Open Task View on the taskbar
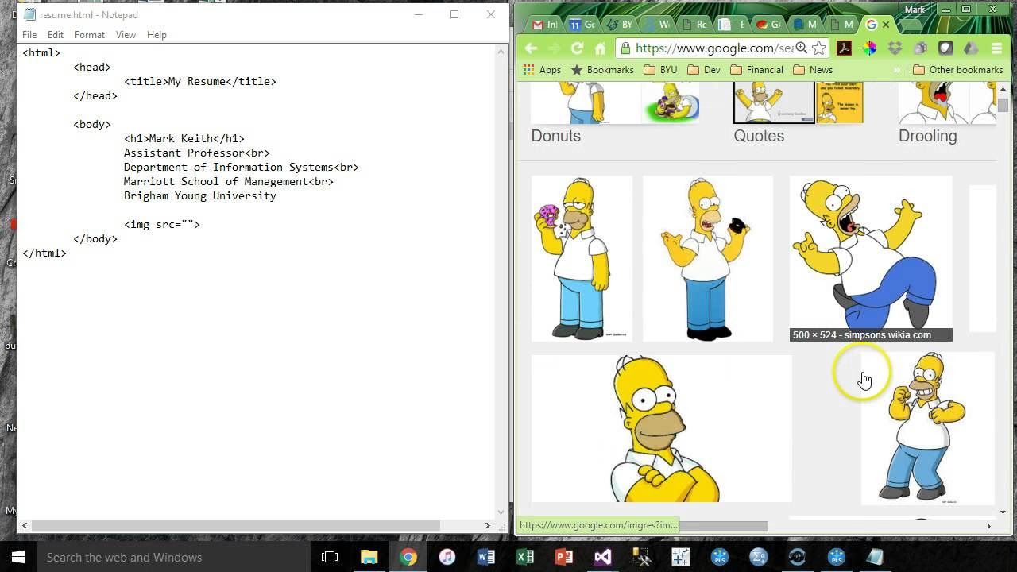The height and width of the screenshot is (572, 1017). tap(330, 557)
